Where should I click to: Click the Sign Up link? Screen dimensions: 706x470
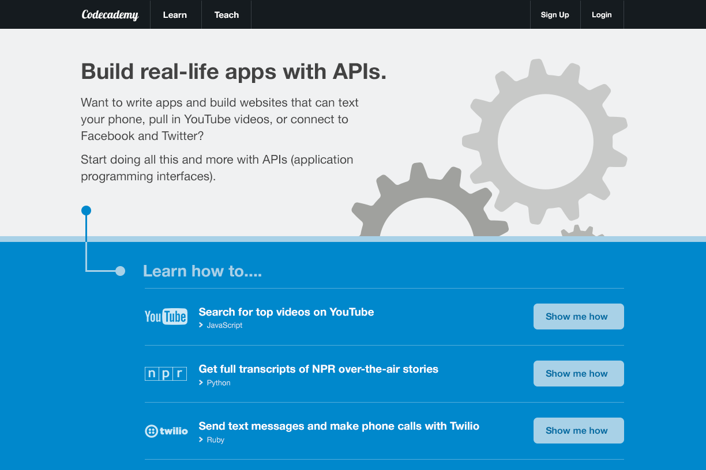pyautogui.click(x=555, y=15)
